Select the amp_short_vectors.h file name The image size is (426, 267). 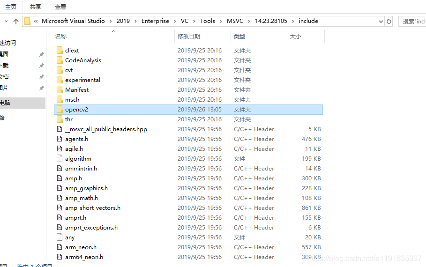pos(93,208)
